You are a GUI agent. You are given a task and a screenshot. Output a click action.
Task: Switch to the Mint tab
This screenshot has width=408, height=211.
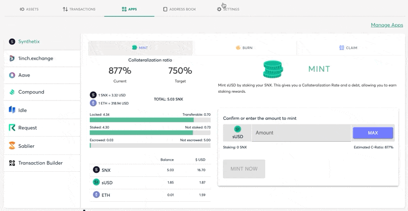[140, 48]
